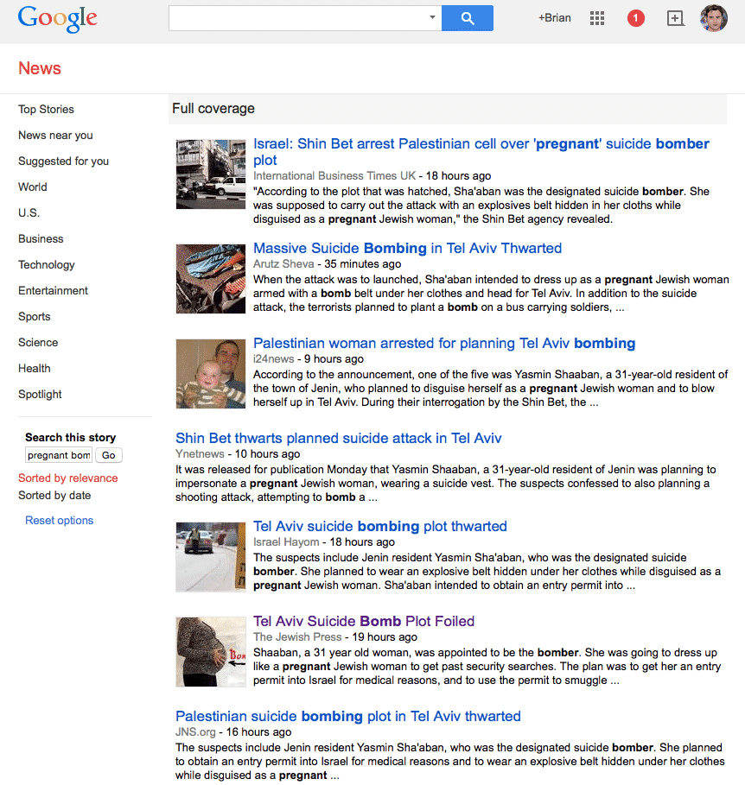
Task: Open Shin Bet arrest Palestinian cell headline
Action: point(481,152)
